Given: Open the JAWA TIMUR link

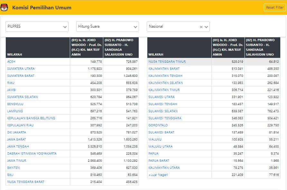Looking at the screenshot, I should pyautogui.click(x=17, y=160).
